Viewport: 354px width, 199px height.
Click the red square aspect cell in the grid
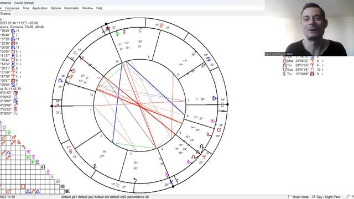click(x=23, y=186)
